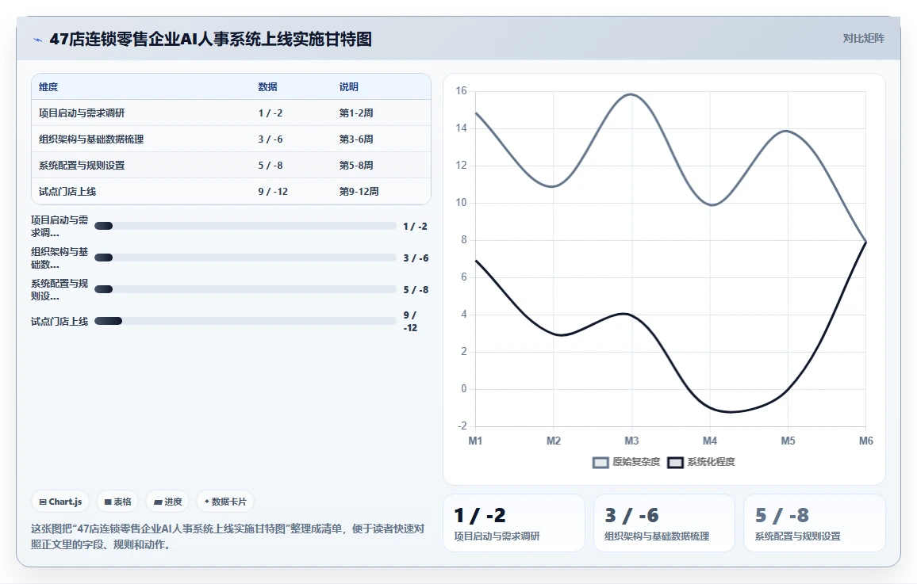Screen dimensions: 917x584
Task: Click the -2 y-axis label
Action: coord(462,426)
